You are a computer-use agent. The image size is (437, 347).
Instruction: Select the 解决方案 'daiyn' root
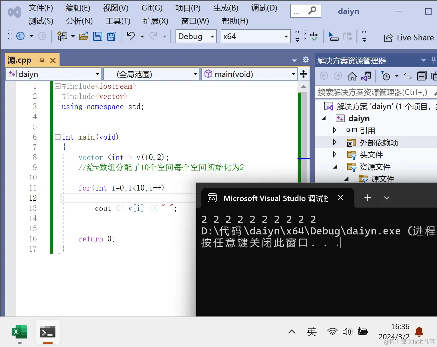click(381, 106)
